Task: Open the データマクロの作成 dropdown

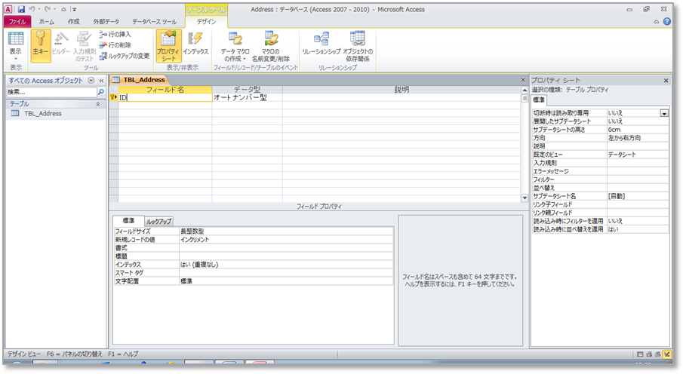Action: (x=235, y=46)
